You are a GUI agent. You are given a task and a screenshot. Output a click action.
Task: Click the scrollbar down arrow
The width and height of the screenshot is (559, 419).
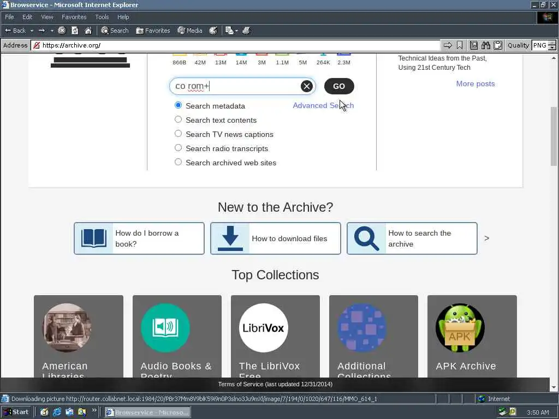pyautogui.click(x=554, y=387)
